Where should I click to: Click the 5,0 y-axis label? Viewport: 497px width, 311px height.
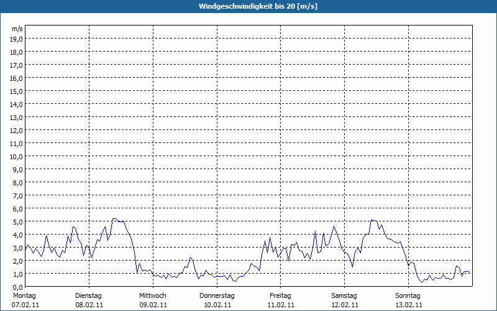click(17, 222)
